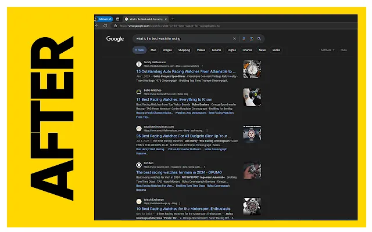Open '11 Best Racing Watches: Everything to Know'

[174, 99]
